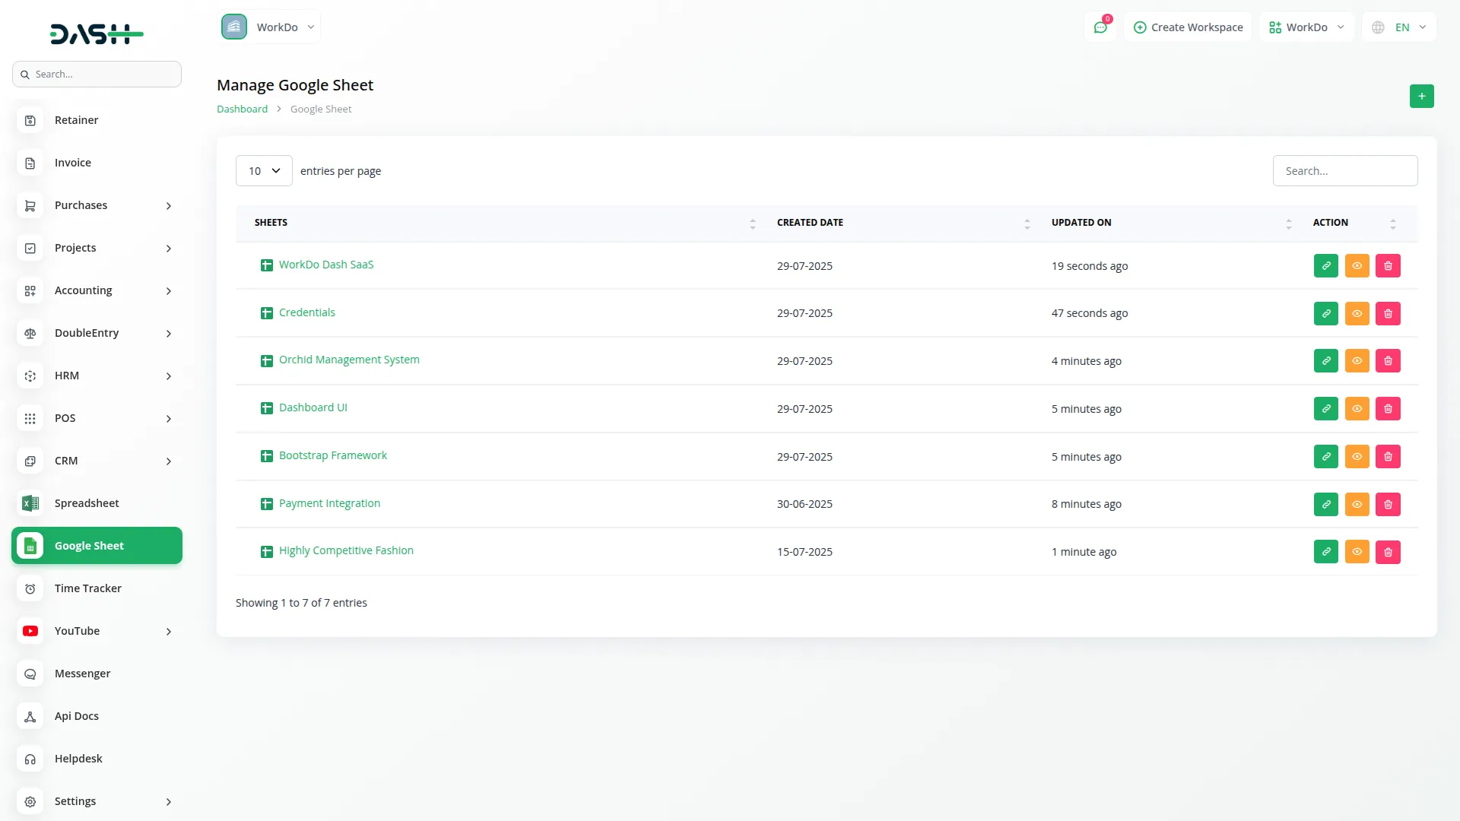Switch to the Google Sheet sidebar item
Screen dimensions: 1460x821
point(89,545)
